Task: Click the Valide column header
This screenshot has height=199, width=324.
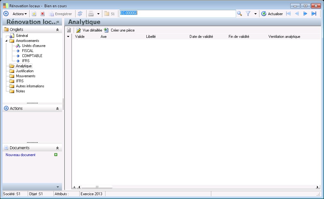Action: pyautogui.click(x=80, y=37)
